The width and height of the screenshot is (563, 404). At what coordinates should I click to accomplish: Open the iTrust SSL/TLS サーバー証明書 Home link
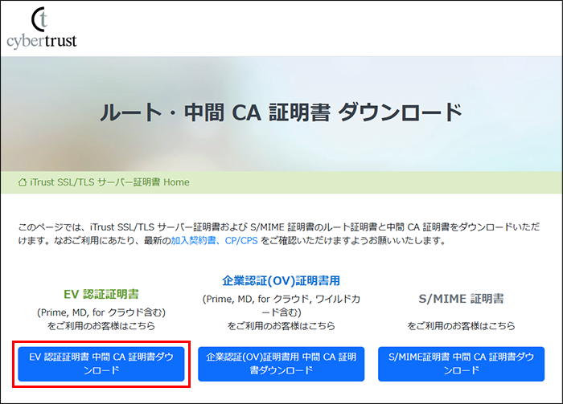coord(109,182)
